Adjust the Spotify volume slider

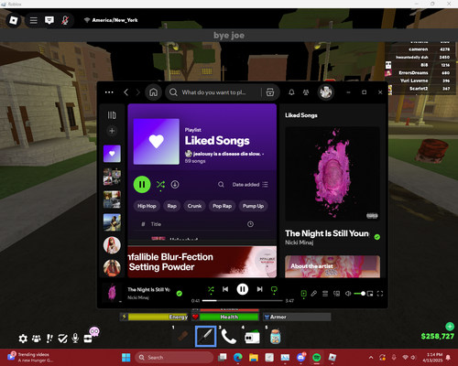point(359,294)
